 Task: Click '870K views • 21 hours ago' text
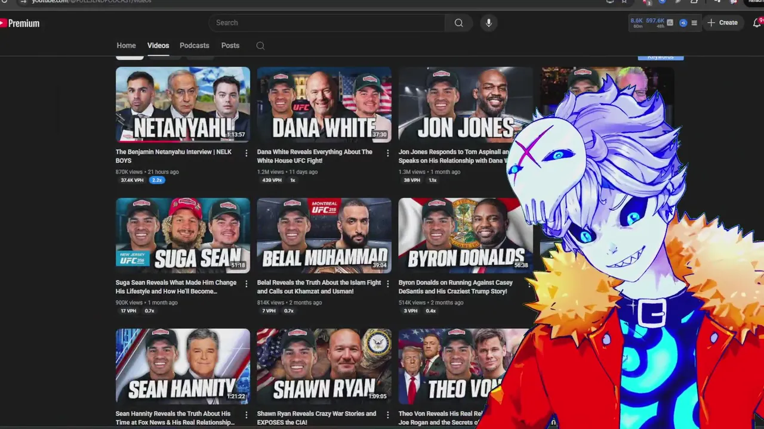pyautogui.click(x=147, y=172)
